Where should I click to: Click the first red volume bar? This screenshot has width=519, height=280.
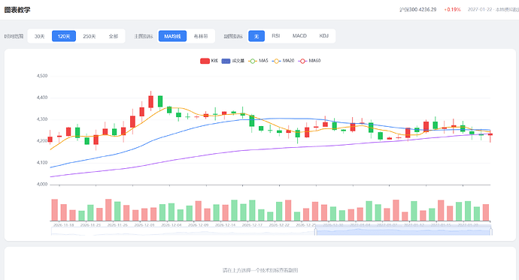click(55, 210)
